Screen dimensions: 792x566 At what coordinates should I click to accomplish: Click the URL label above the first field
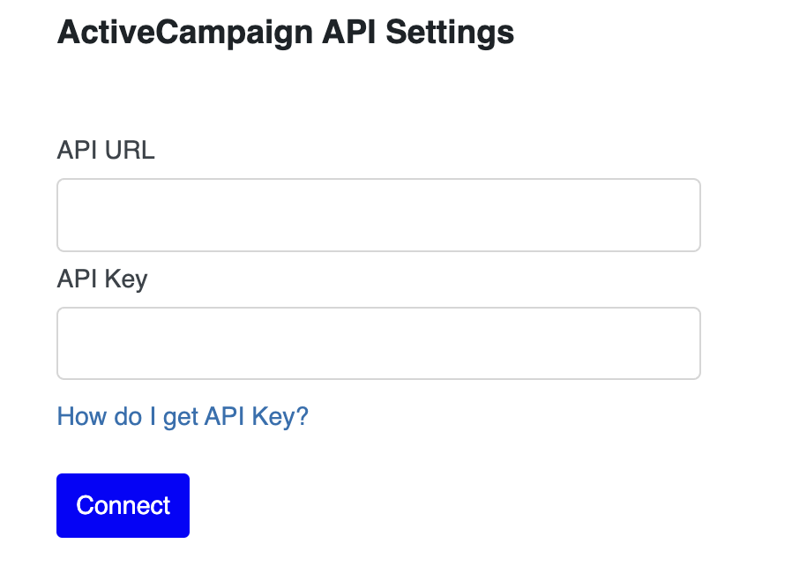tap(106, 150)
